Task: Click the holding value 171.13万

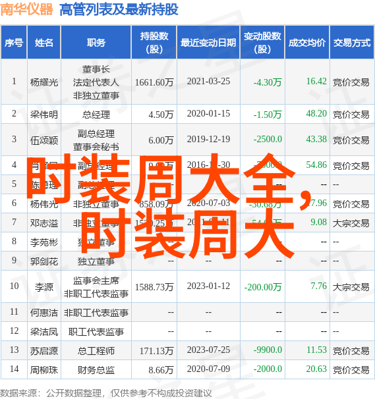Action: point(156,351)
